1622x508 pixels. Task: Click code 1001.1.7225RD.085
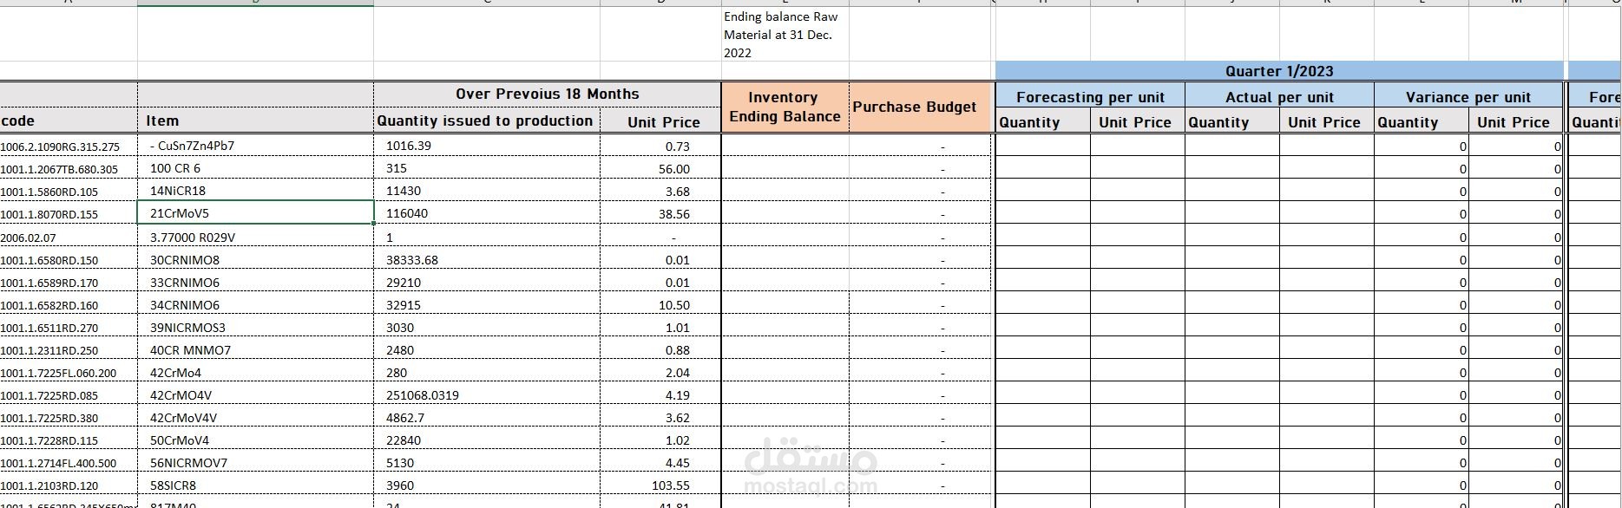(69, 394)
